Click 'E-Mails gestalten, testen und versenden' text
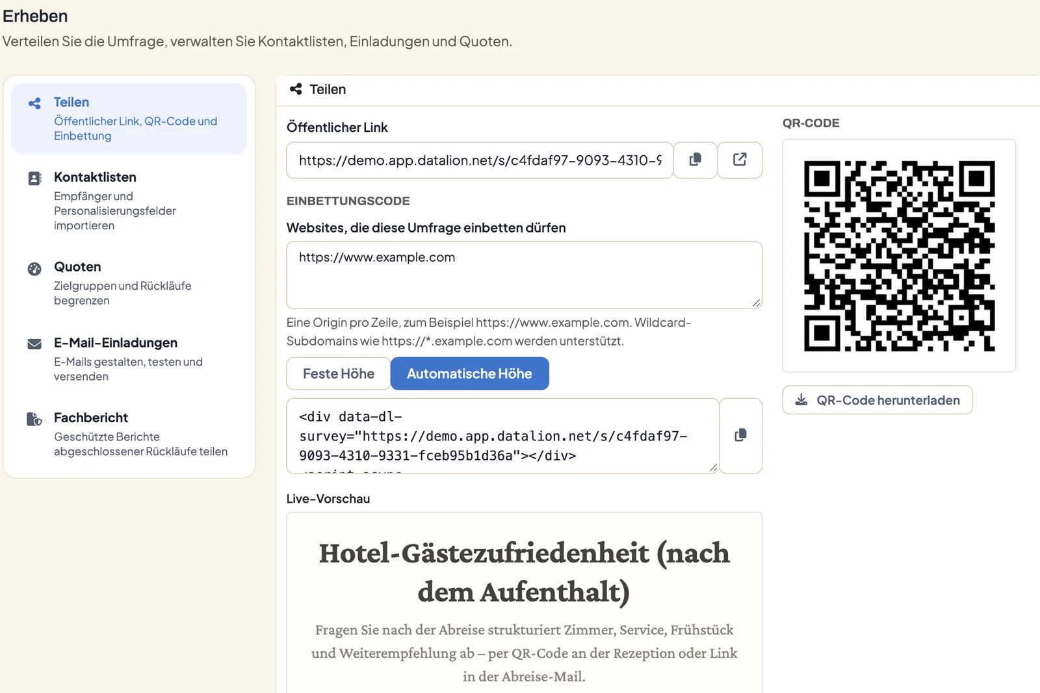 pos(128,369)
